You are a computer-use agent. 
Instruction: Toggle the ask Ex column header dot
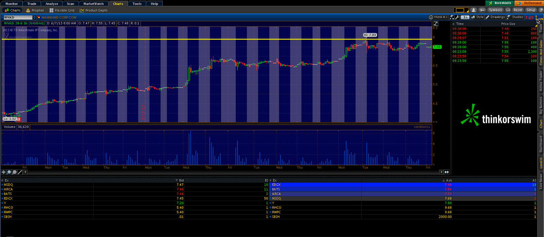click(271, 180)
